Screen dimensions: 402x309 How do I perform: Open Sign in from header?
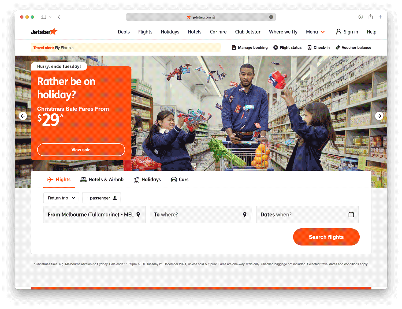pyautogui.click(x=347, y=32)
